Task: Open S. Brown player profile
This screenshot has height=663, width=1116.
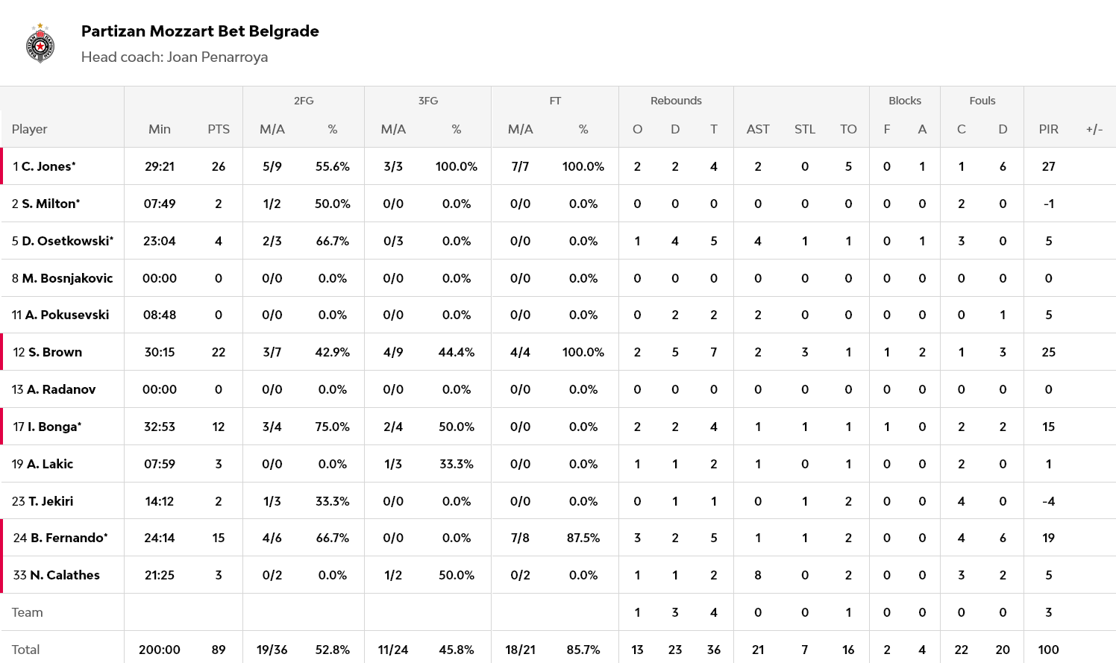Action: point(54,352)
